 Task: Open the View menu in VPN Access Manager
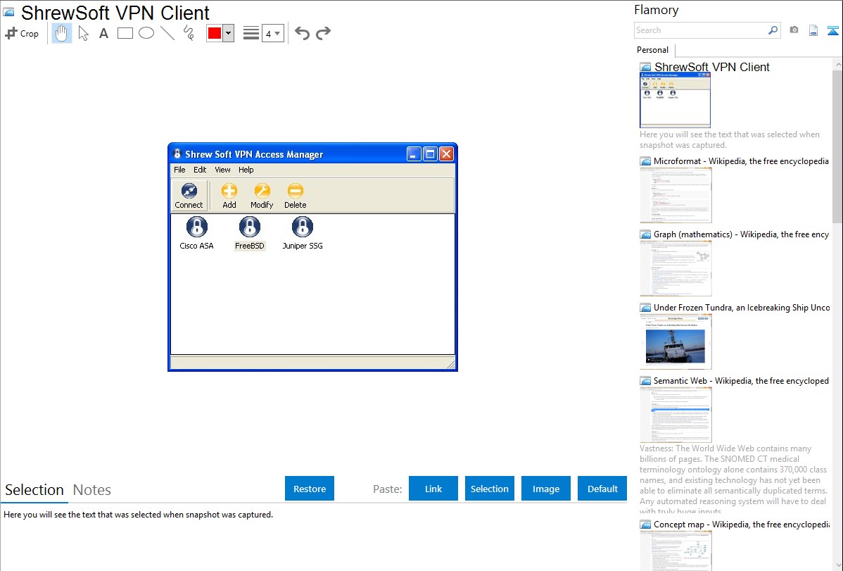pyautogui.click(x=222, y=170)
